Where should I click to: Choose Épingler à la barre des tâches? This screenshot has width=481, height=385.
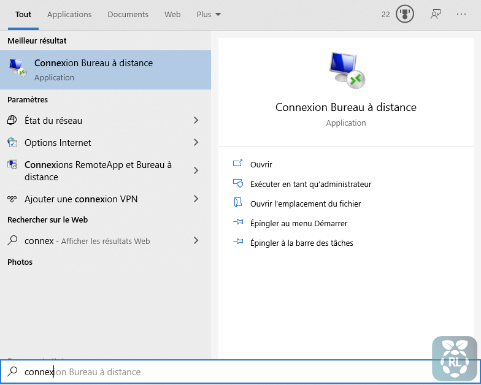[x=302, y=243]
